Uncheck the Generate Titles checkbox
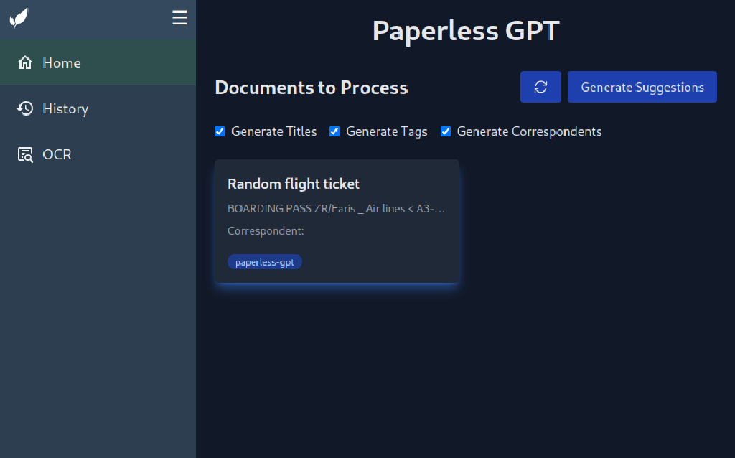 [220, 131]
